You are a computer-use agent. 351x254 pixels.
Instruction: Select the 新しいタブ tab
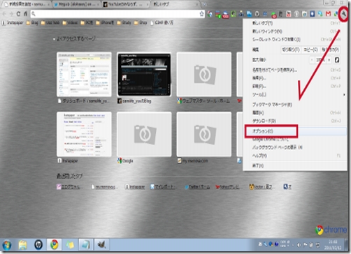[x=175, y=4]
